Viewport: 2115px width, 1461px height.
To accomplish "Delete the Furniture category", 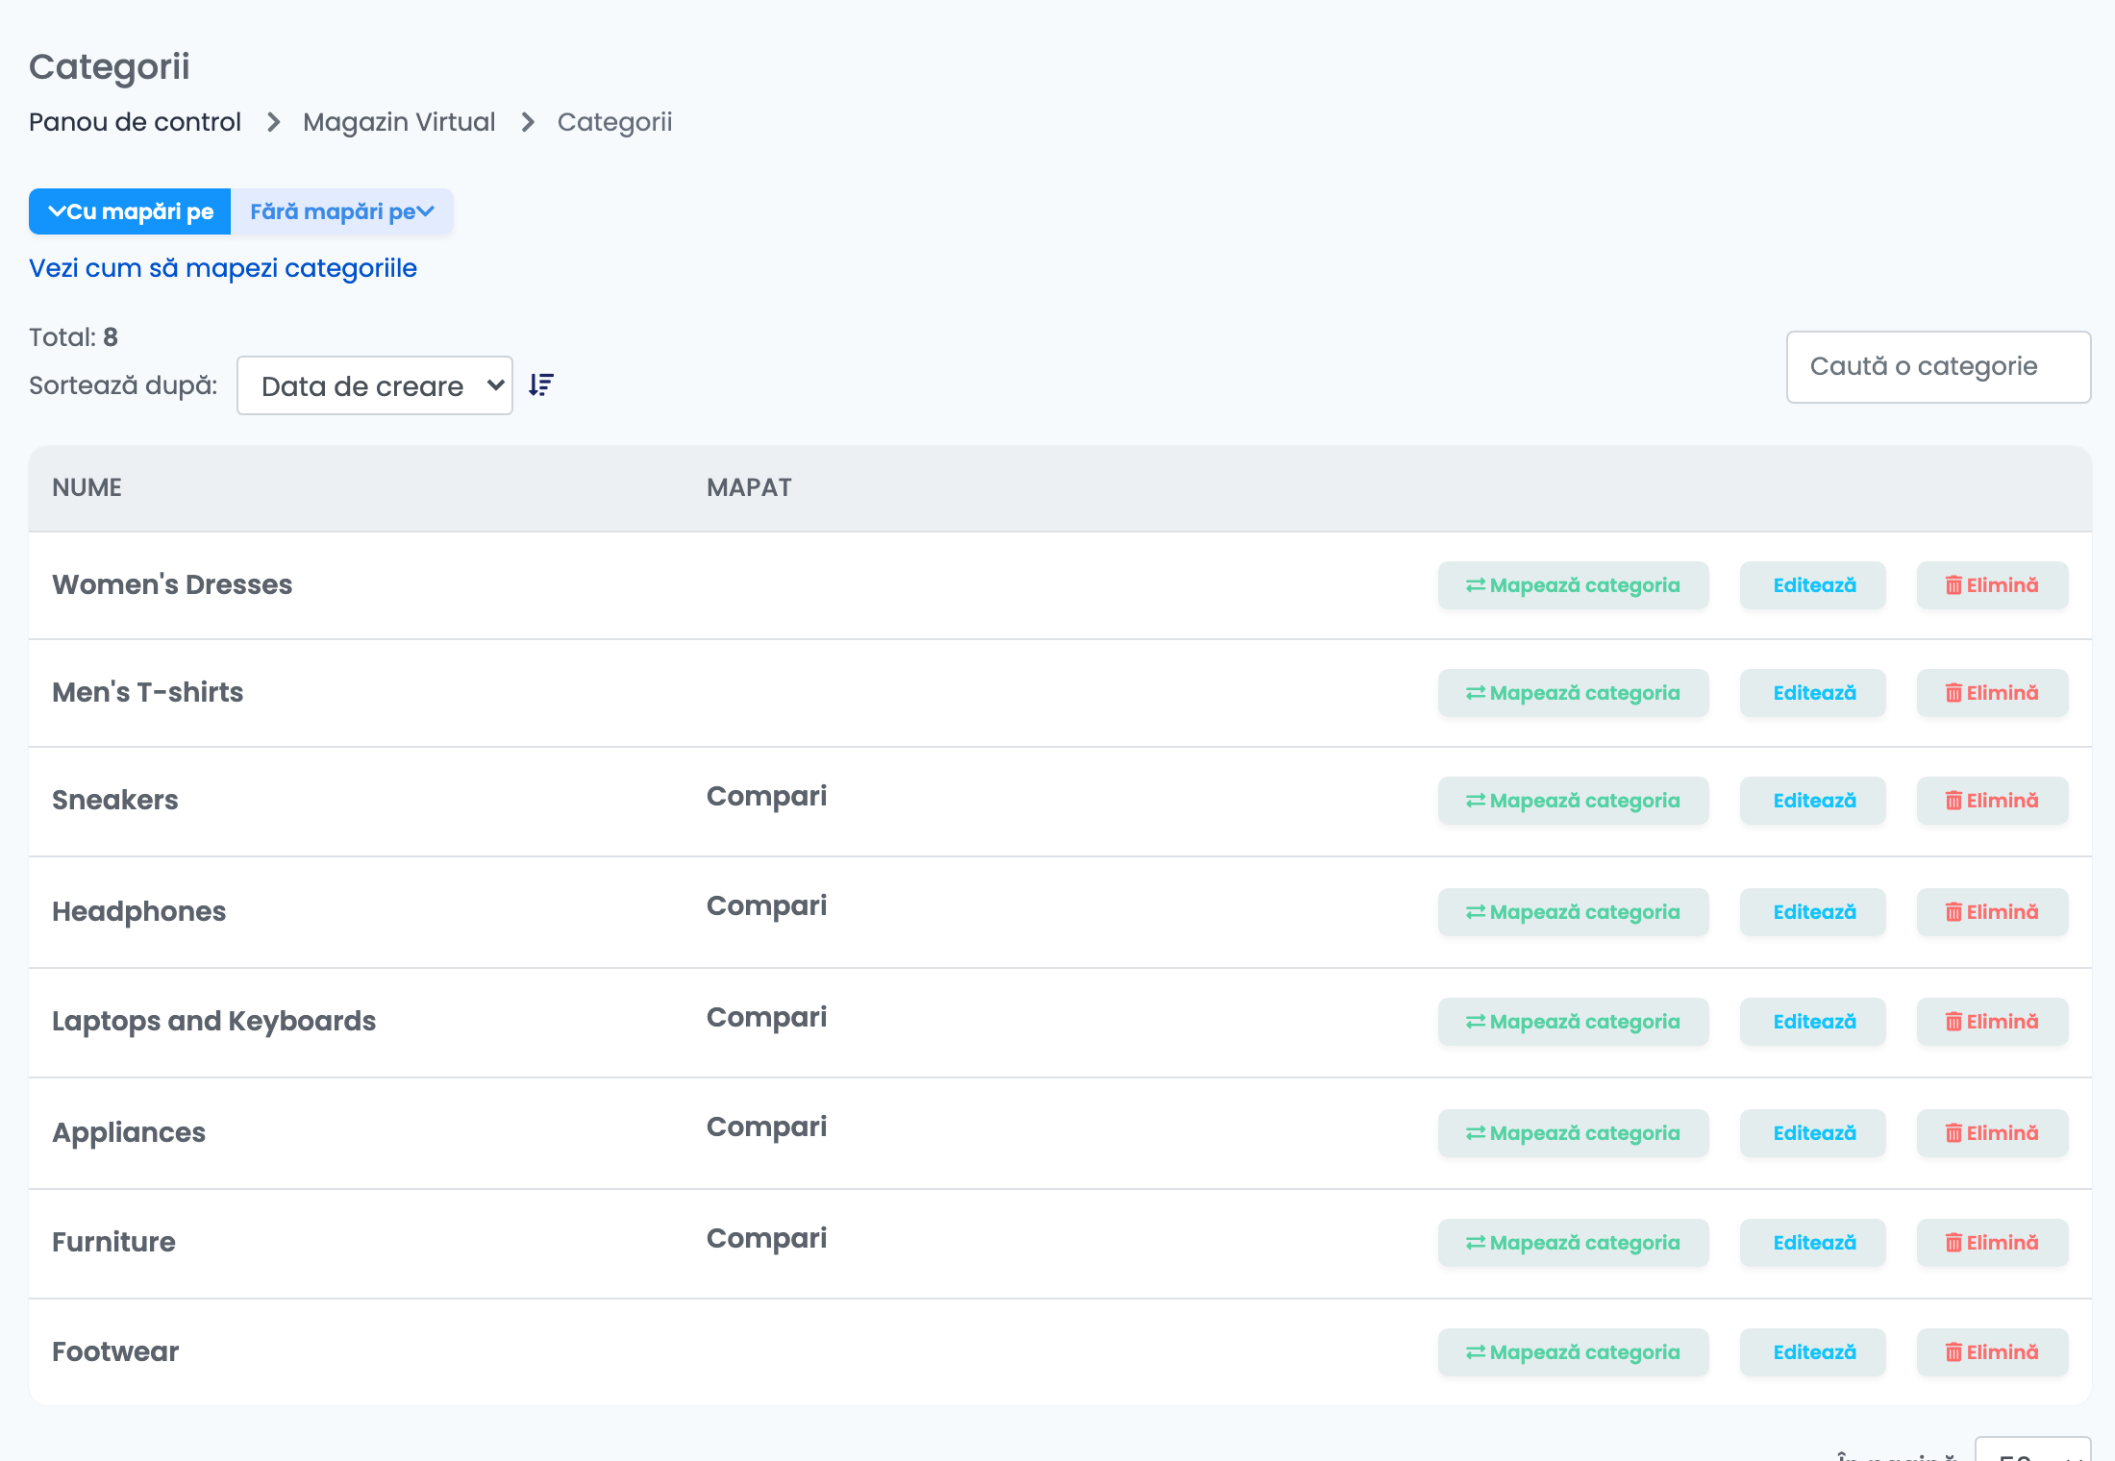I will [x=1993, y=1243].
